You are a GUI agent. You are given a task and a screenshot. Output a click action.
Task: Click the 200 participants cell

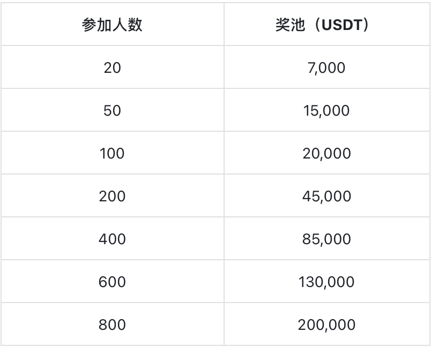pyautogui.click(x=112, y=196)
